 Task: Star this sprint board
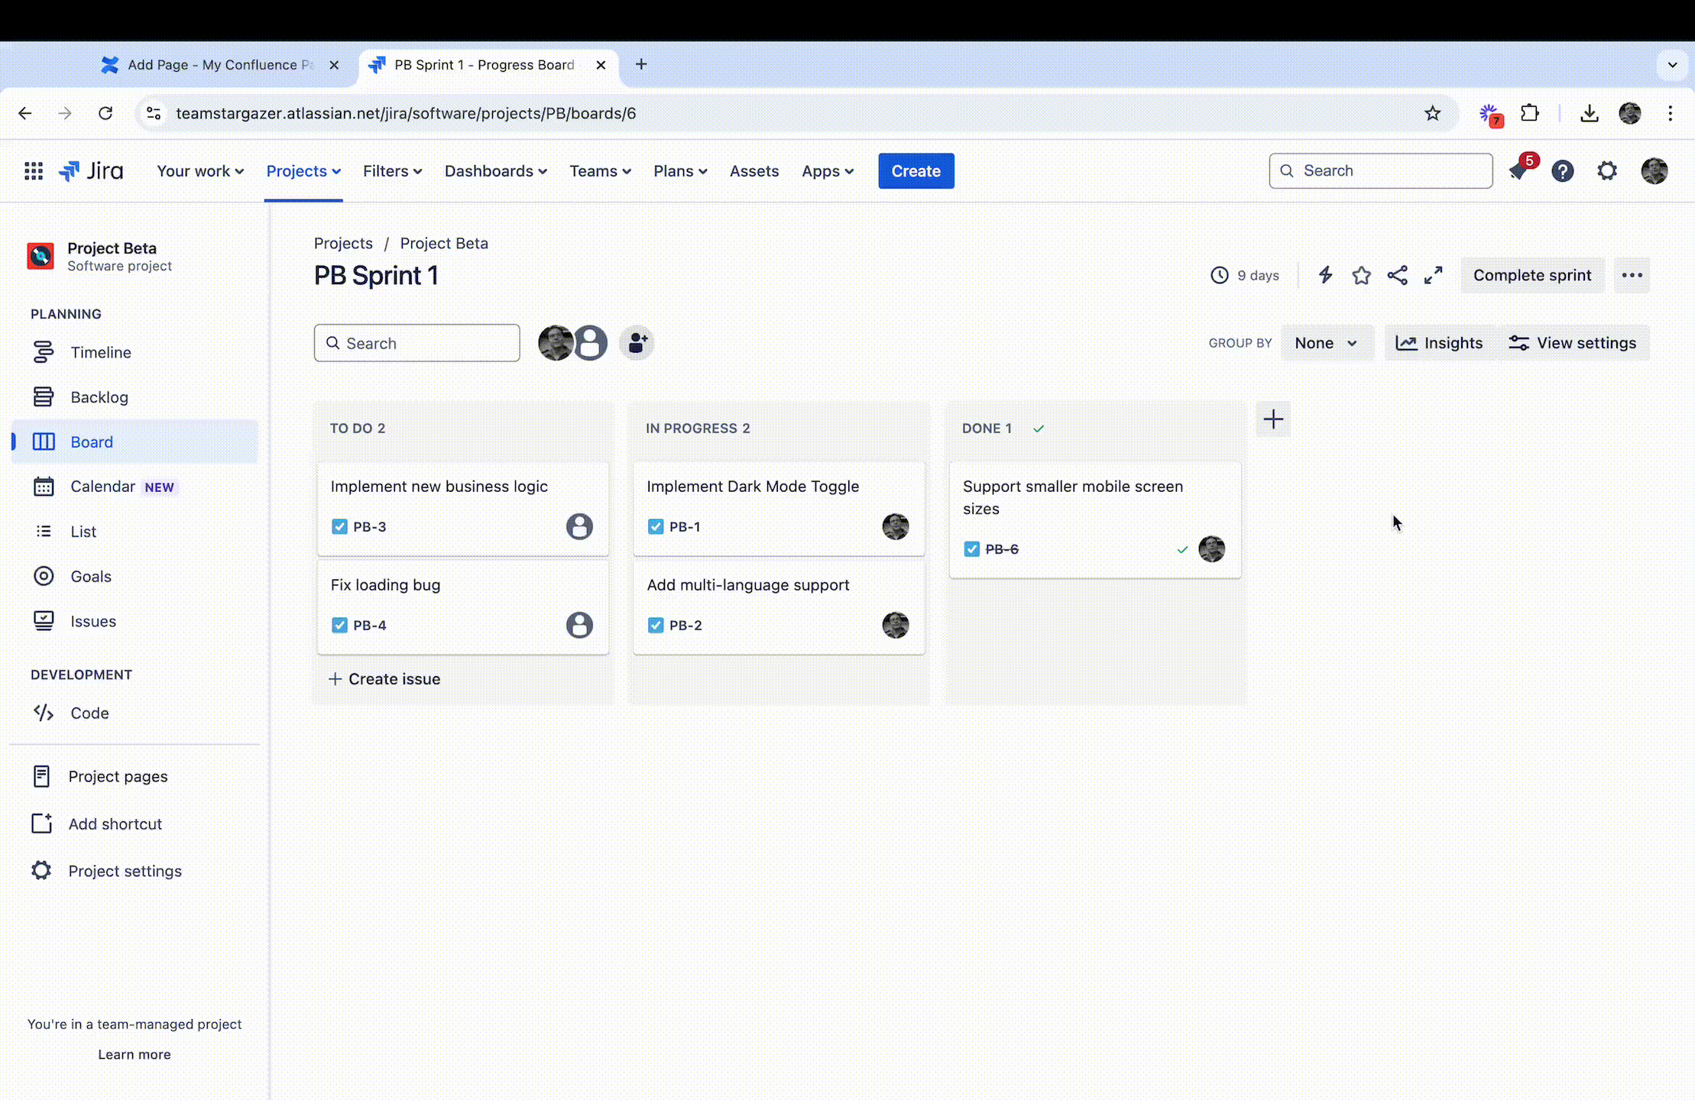[x=1362, y=274]
